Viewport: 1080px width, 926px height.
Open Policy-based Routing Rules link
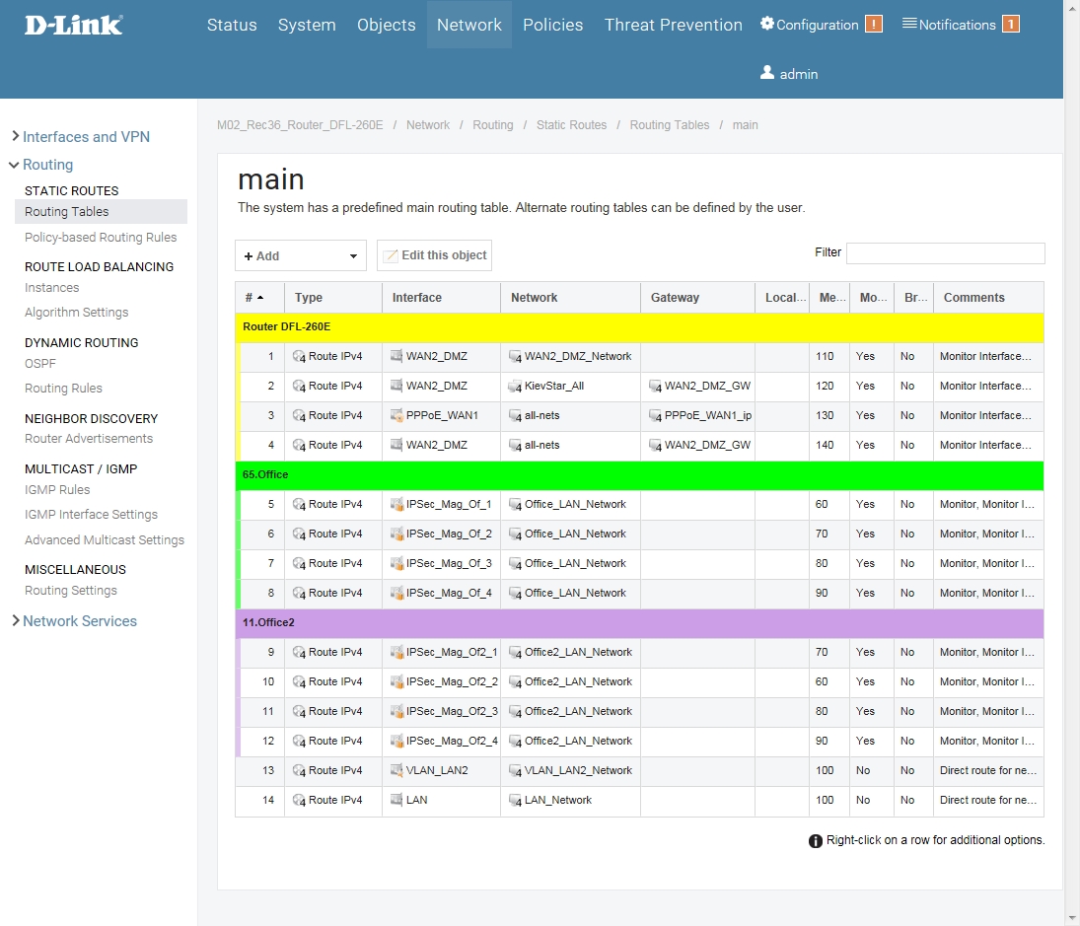[101, 237]
